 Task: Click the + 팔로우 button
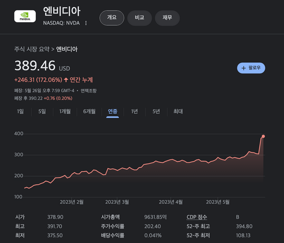click(251, 68)
